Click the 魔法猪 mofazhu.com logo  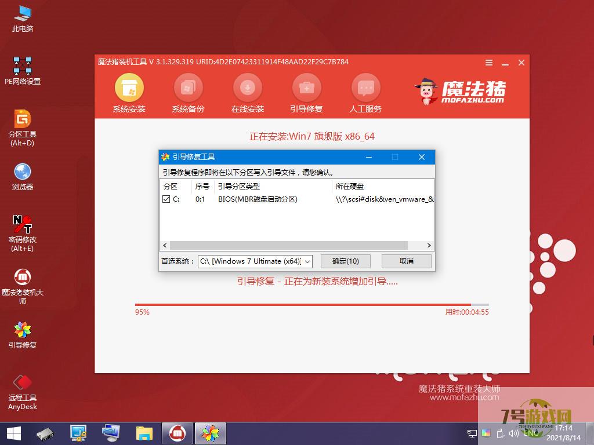coord(460,91)
